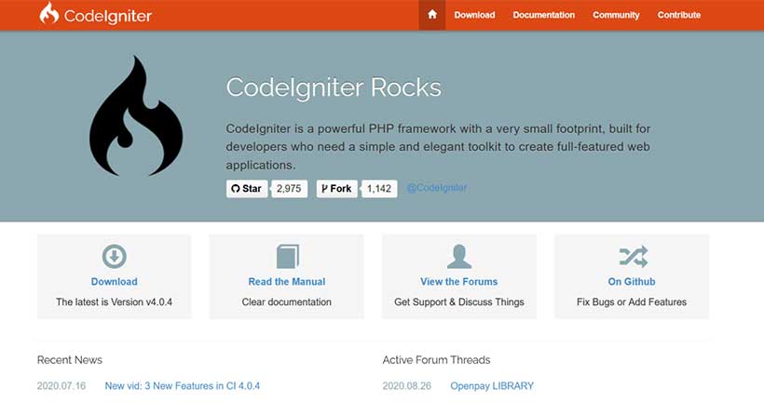
Task: Click the GitHub shuffle arrows icon
Action: (x=633, y=257)
